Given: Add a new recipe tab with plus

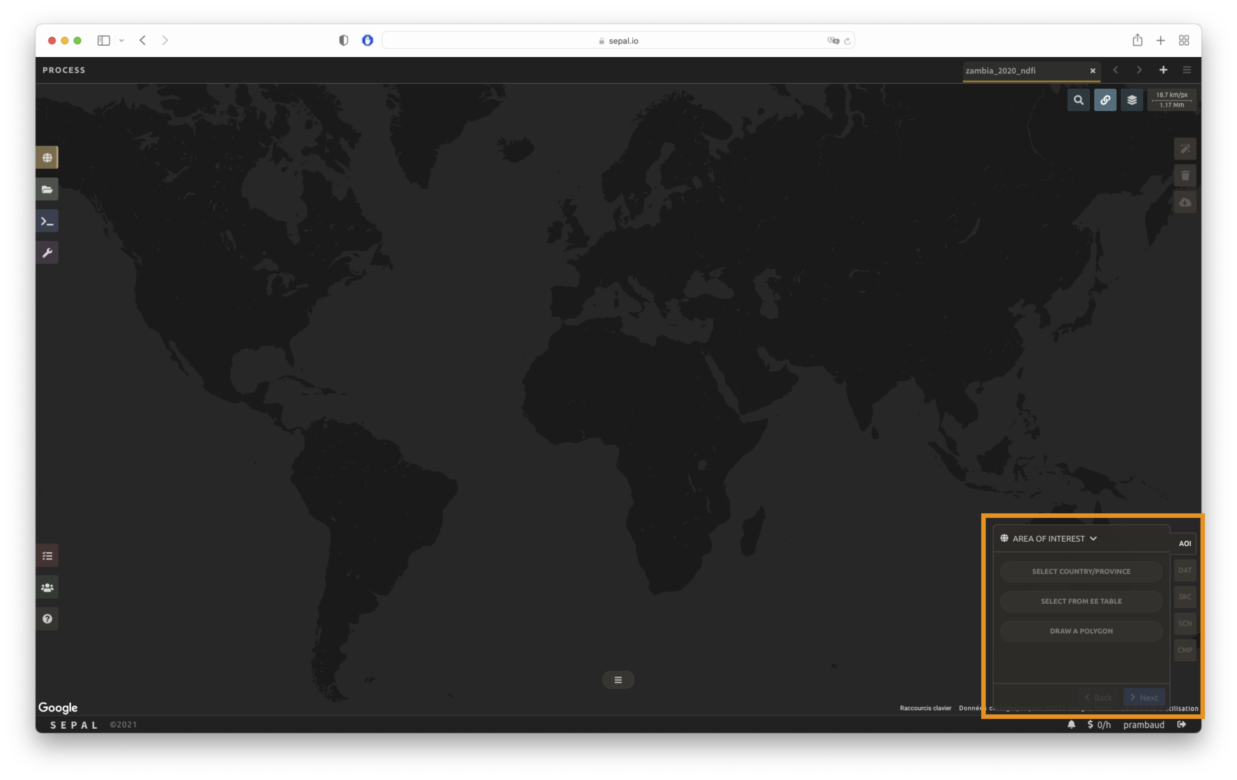Looking at the screenshot, I should [1163, 70].
